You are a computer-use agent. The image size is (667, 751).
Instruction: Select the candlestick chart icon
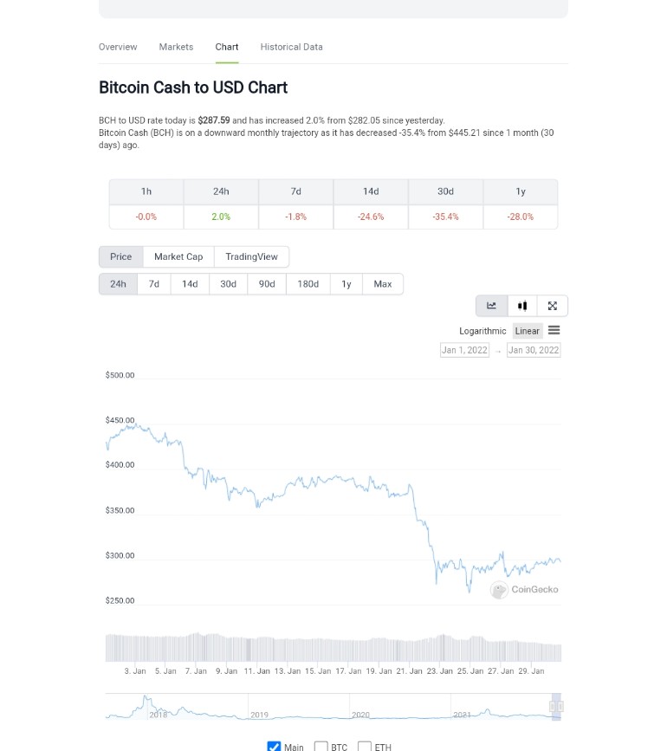(x=522, y=306)
